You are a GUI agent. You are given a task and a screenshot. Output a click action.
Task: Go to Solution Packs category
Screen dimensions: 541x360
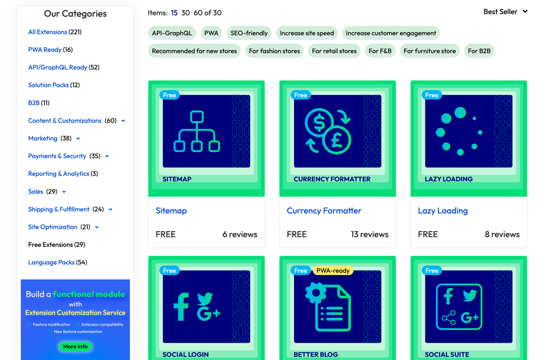pyautogui.click(x=48, y=85)
